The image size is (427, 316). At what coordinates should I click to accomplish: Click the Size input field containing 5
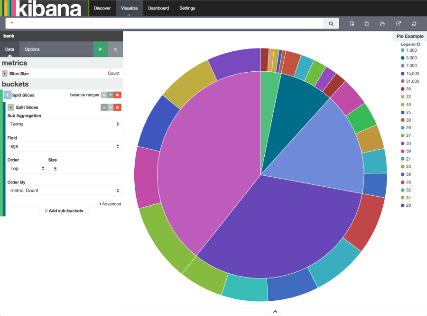point(84,168)
